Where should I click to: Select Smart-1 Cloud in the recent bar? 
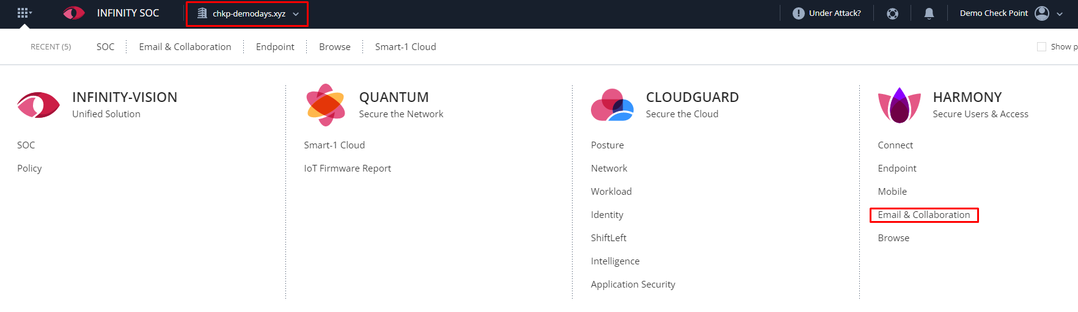[405, 46]
